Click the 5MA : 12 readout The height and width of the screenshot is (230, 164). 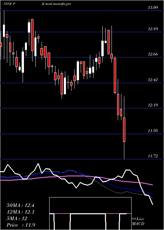(17, 218)
